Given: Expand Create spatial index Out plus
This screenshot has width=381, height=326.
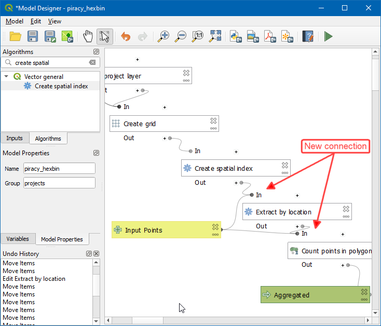Looking at the screenshot, I should point(236,183).
